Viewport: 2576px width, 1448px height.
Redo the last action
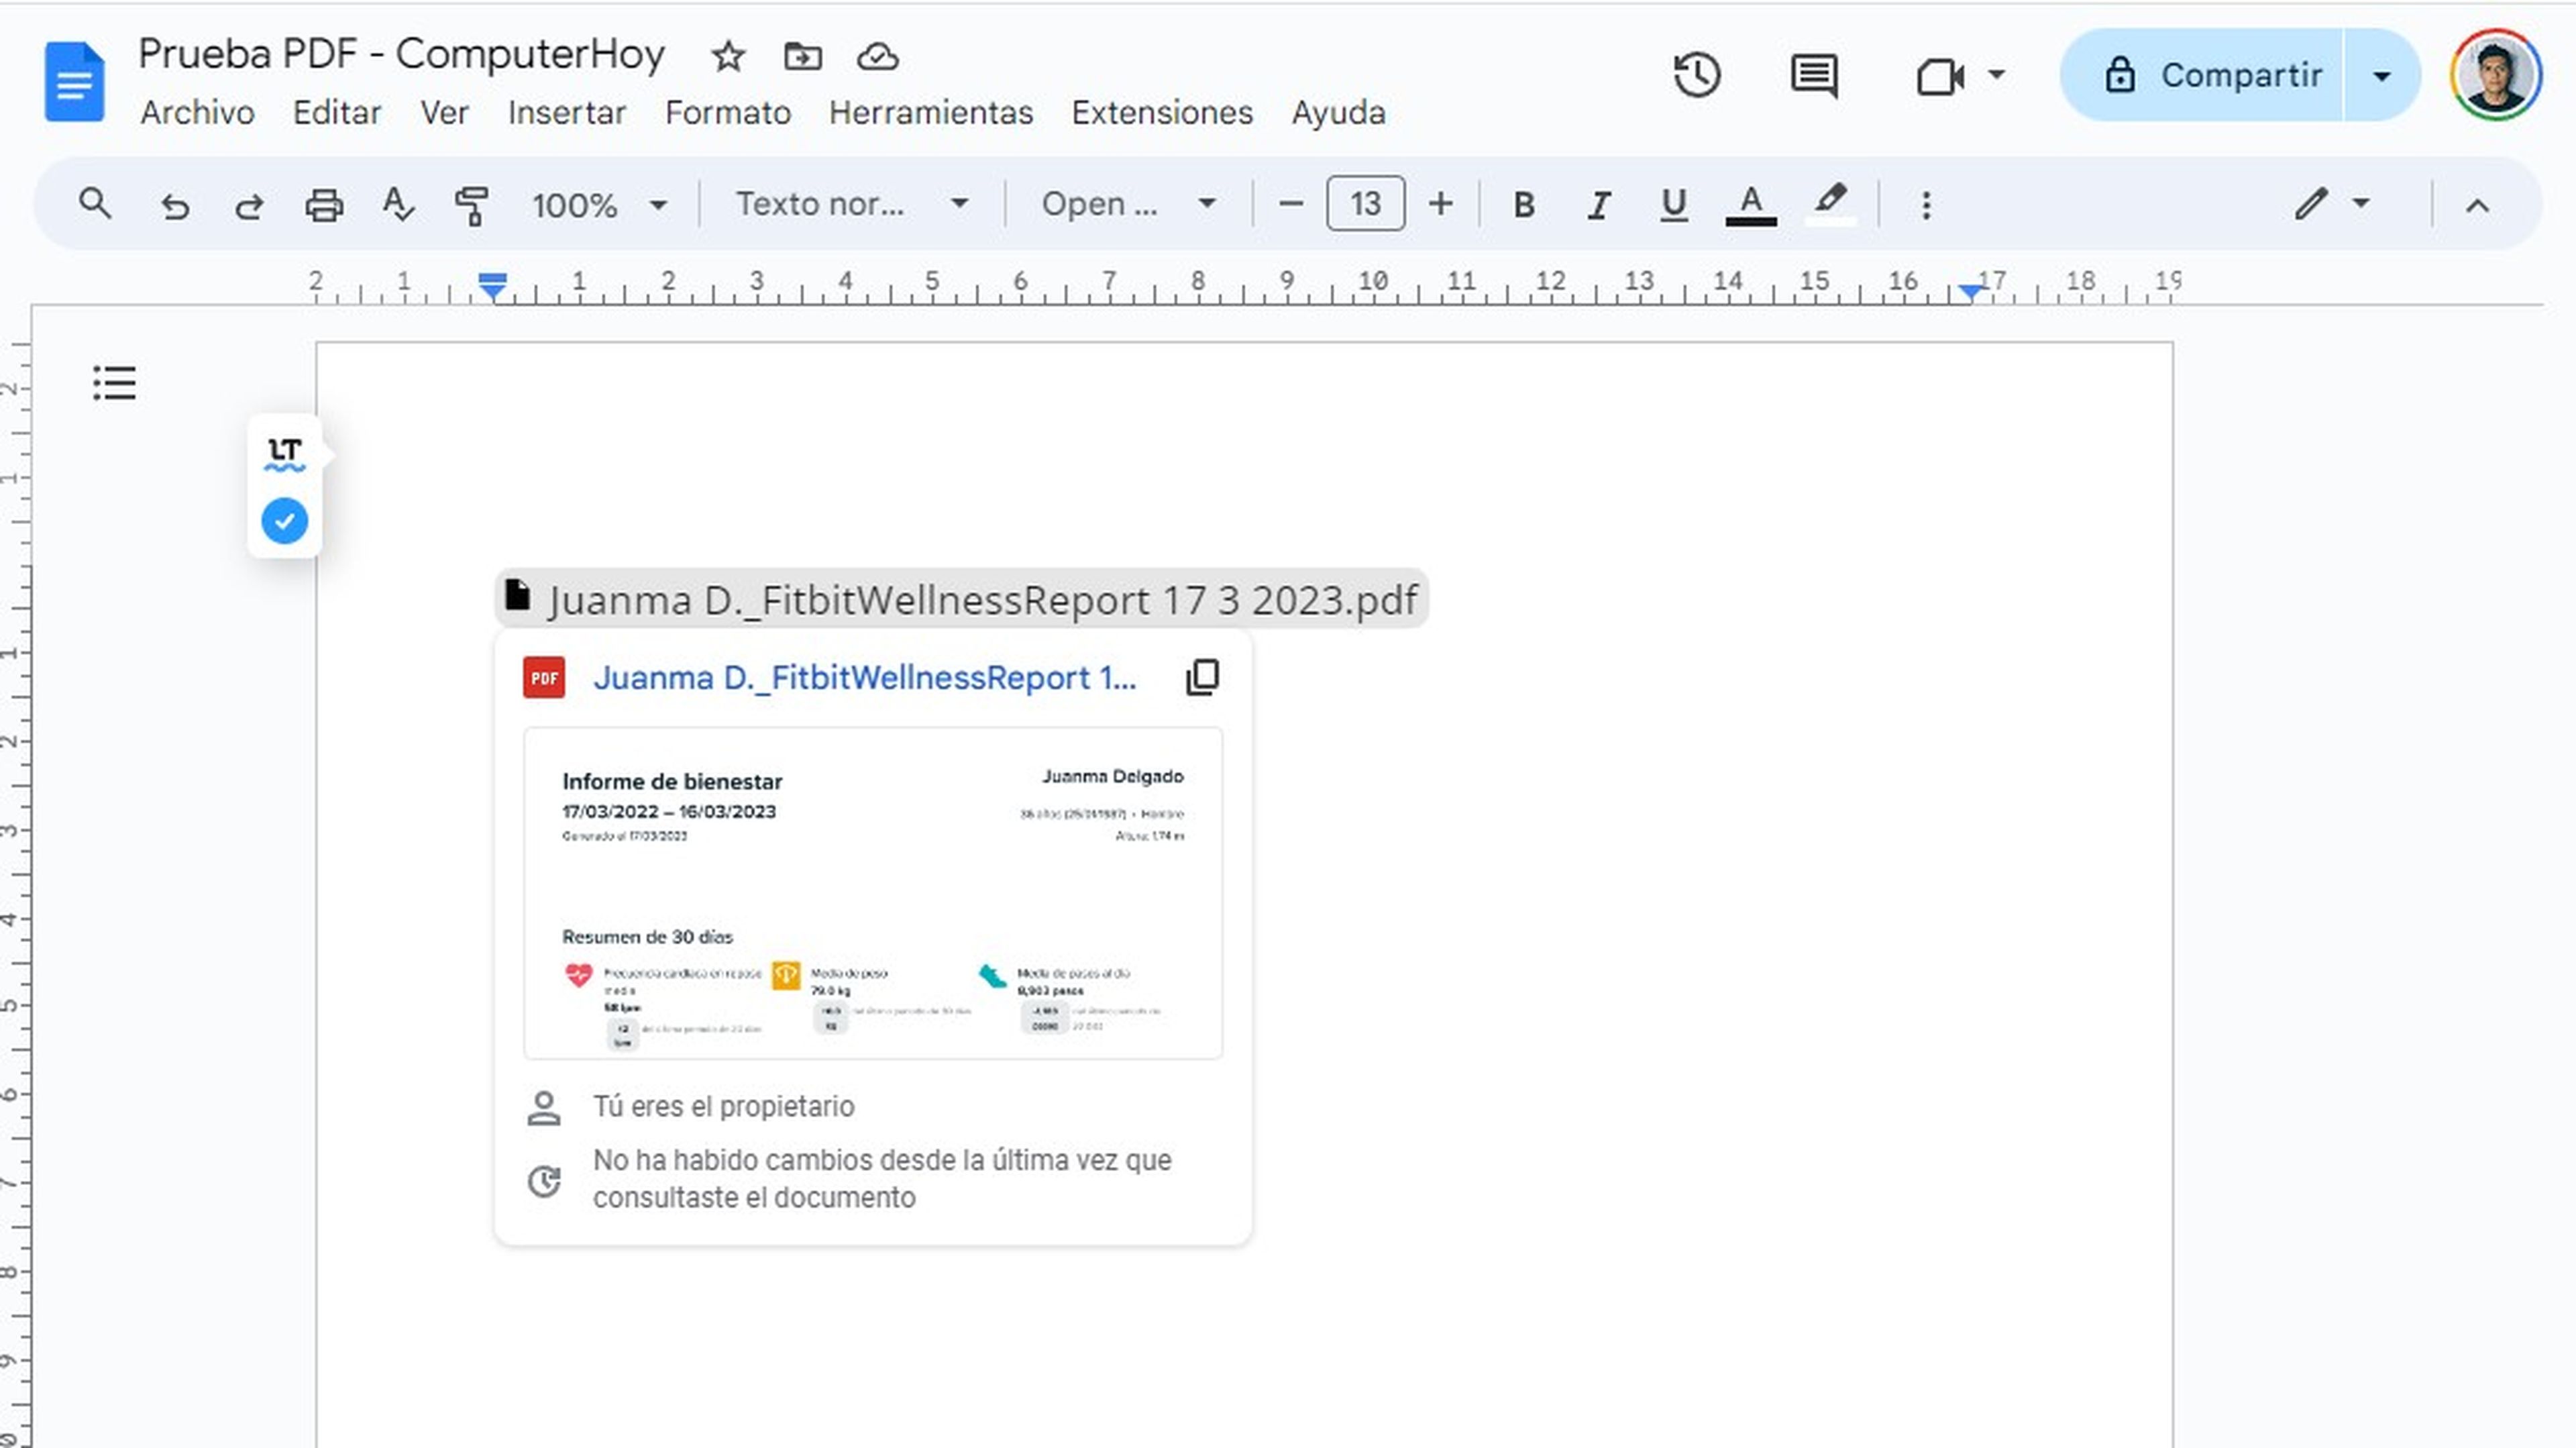click(x=249, y=206)
